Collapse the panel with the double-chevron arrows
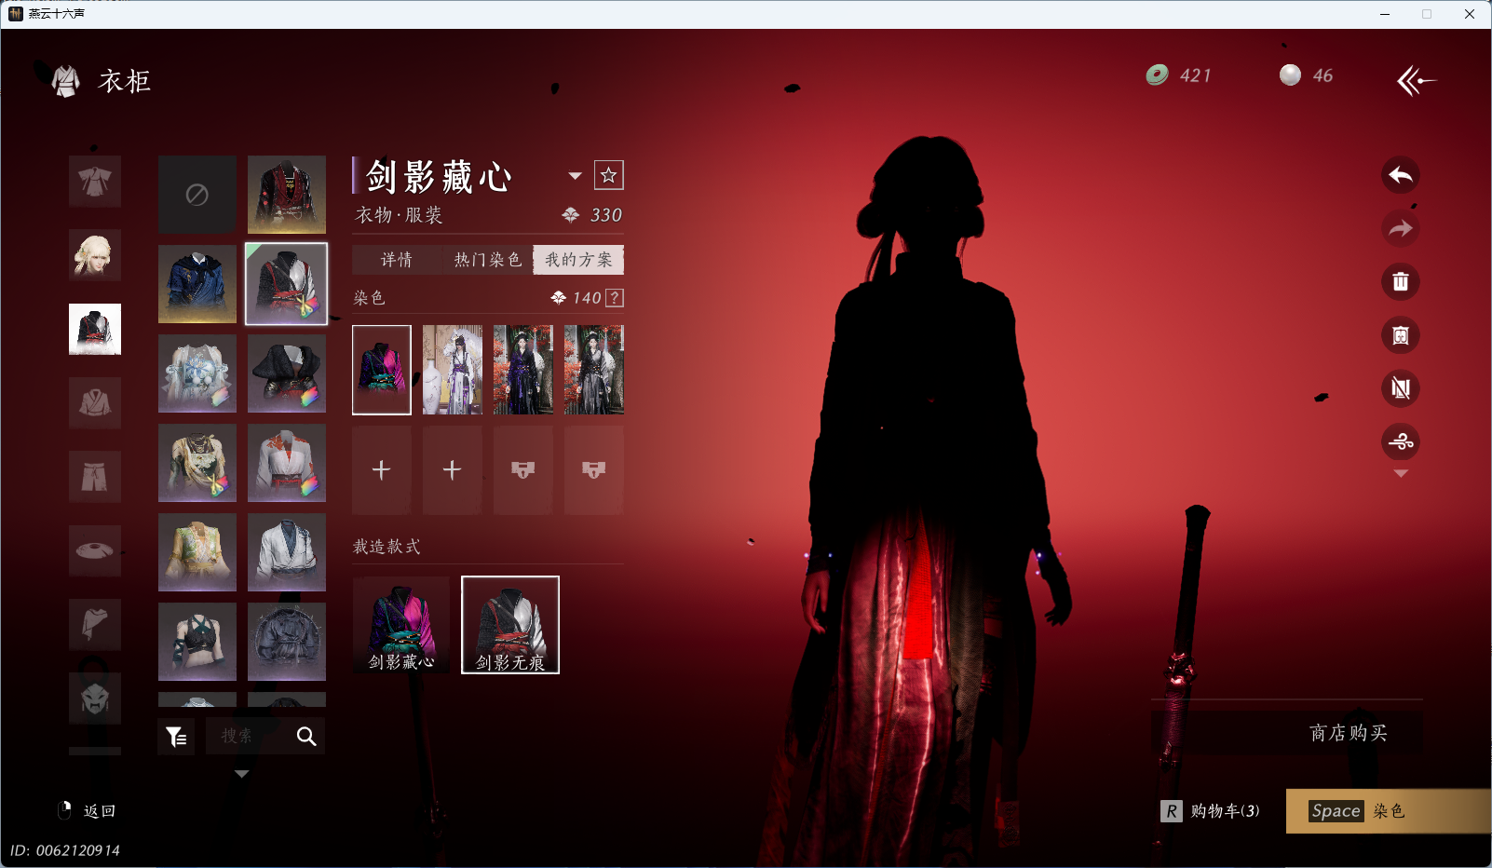The height and width of the screenshot is (868, 1492). click(1417, 80)
